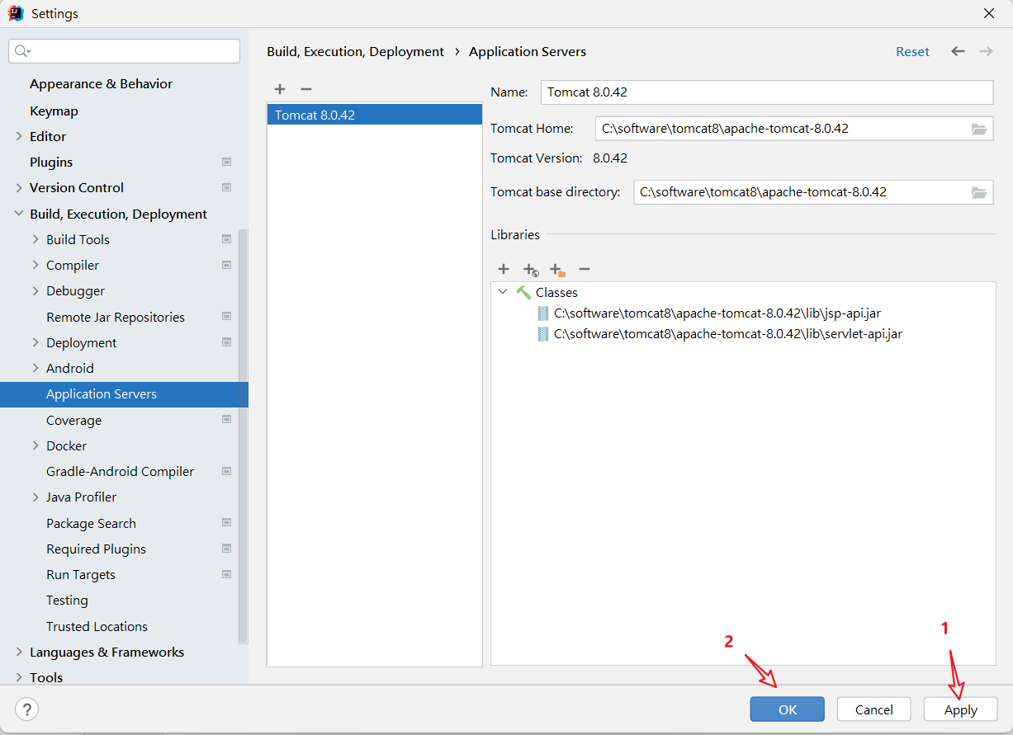Click project-level icon beside Remote Jar Repositories
This screenshot has height=735, width=1013.
(226, 317)
